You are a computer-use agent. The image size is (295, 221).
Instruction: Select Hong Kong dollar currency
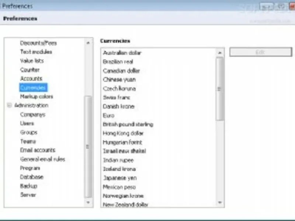pyautogui.click(x=123, y=133)
